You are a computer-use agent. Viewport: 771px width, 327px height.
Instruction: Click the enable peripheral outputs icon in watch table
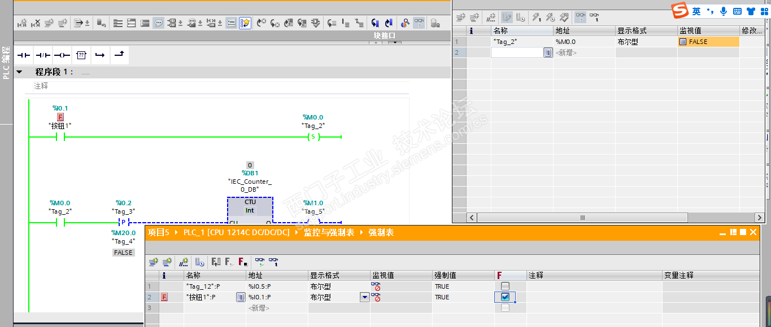click(564, 17)
